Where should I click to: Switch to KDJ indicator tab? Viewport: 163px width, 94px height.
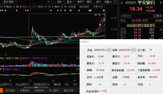coord(67,84)
